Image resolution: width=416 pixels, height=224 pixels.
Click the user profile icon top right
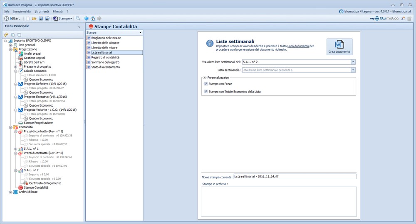403,19
